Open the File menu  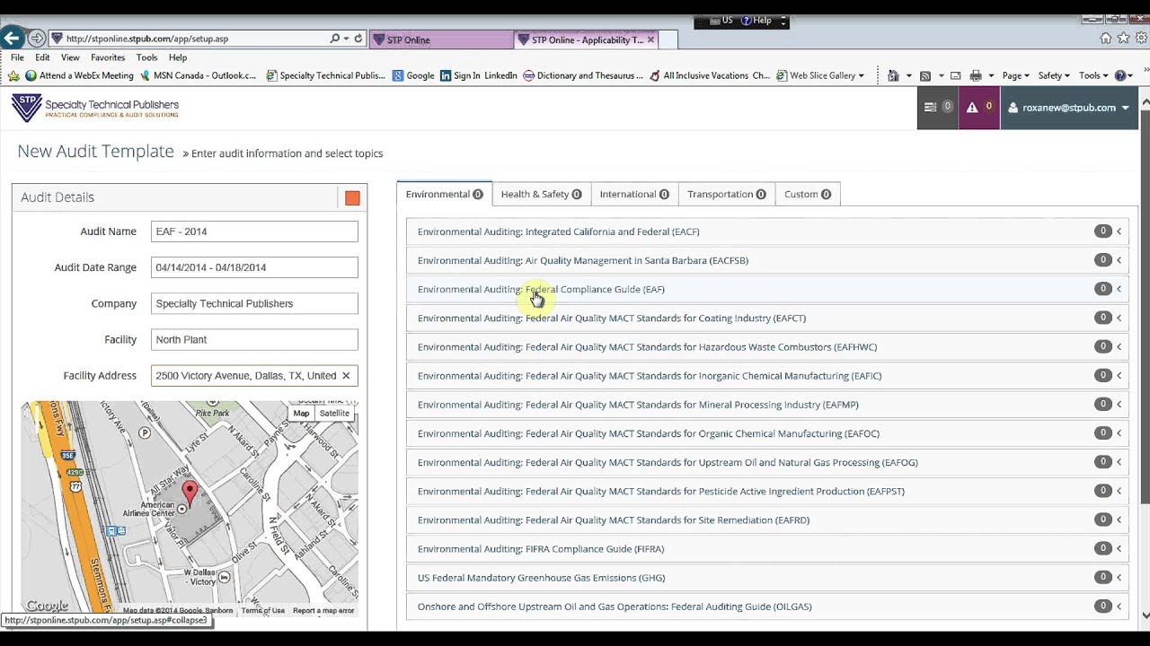[x=17, y=57]
